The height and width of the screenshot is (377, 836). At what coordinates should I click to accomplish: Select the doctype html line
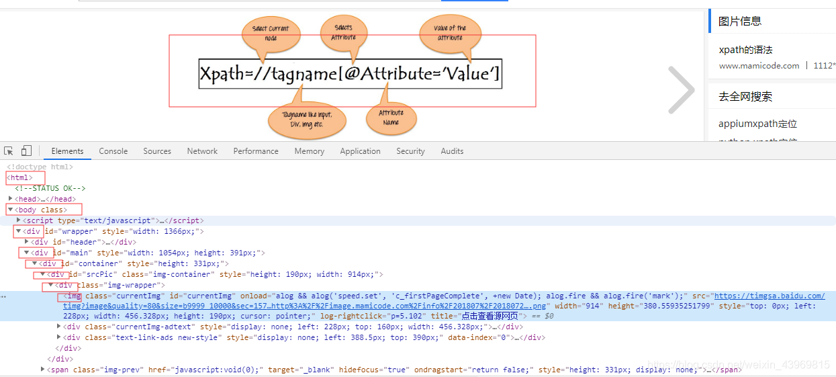[x=40, y=167]
